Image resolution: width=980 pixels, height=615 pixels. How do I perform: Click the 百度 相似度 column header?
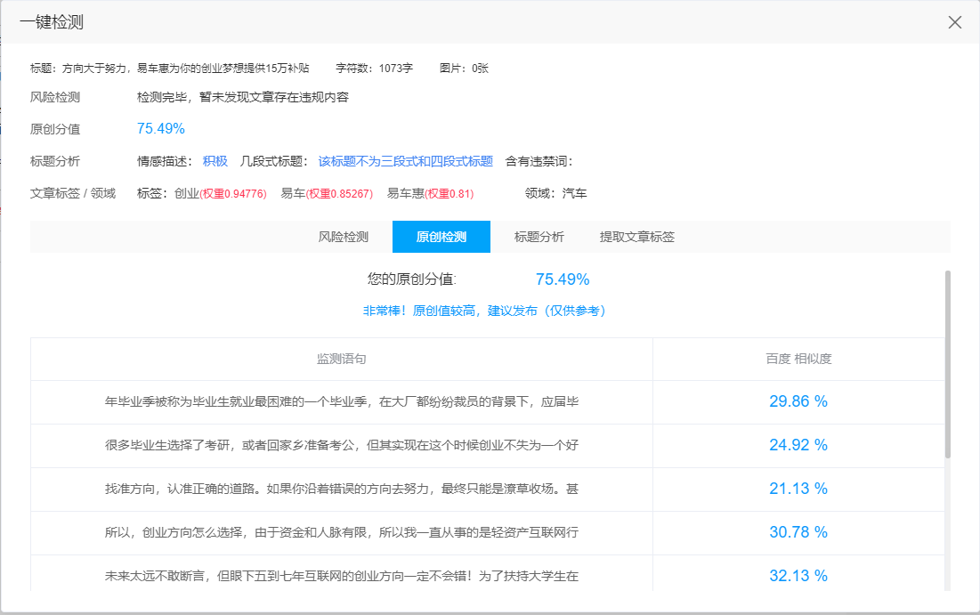(x=798, y=359)
